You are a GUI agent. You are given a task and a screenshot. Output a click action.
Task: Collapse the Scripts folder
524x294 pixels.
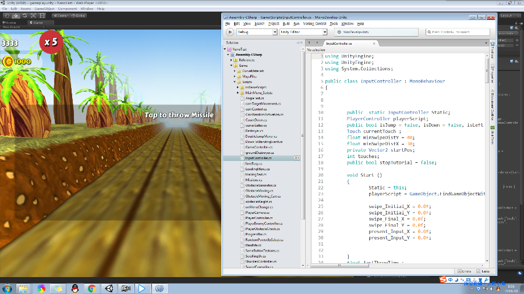(235, 82)
